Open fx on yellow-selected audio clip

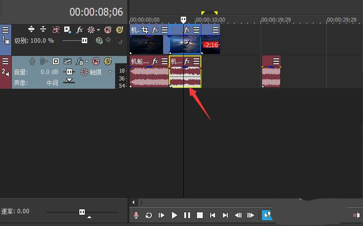pyautogui.click(x=187, y=61)
